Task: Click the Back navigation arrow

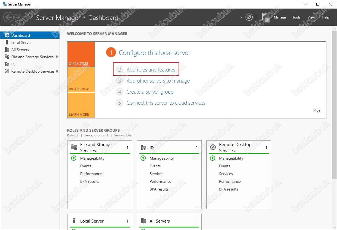Action: click(x=9, y=17)
